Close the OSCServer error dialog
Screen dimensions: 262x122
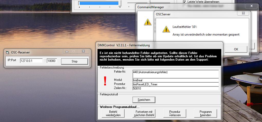pyautogui.click(x=242, y=14)
